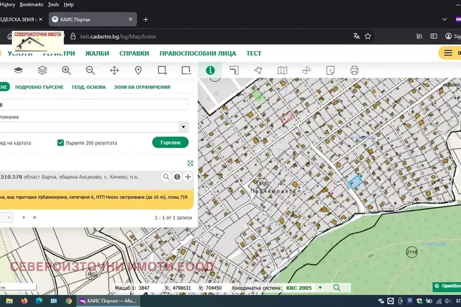
Task: Open the ЖАЛБИ menu
Action: point(97,54)
